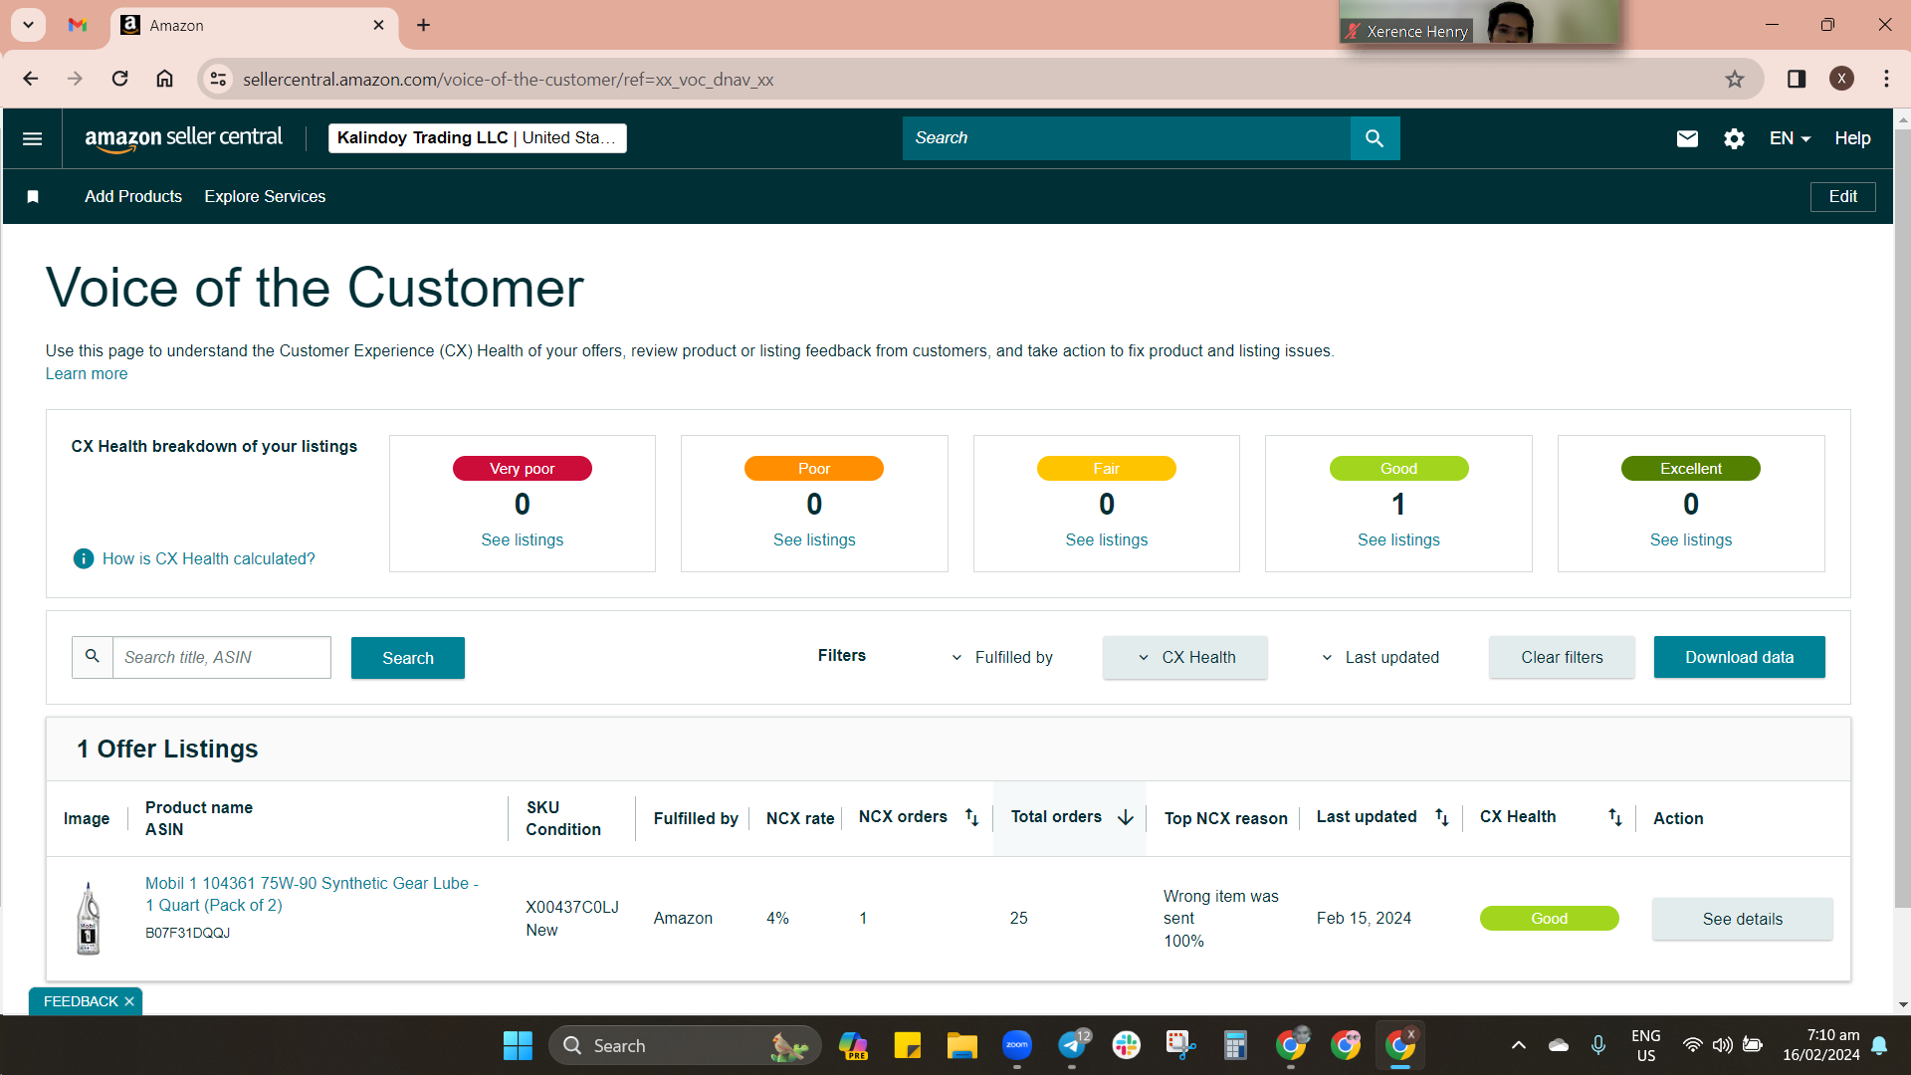The width and height of the screenshot is (1911, 1075).
Task: Open the EN language dropdown
Action: click(1790, 138)
